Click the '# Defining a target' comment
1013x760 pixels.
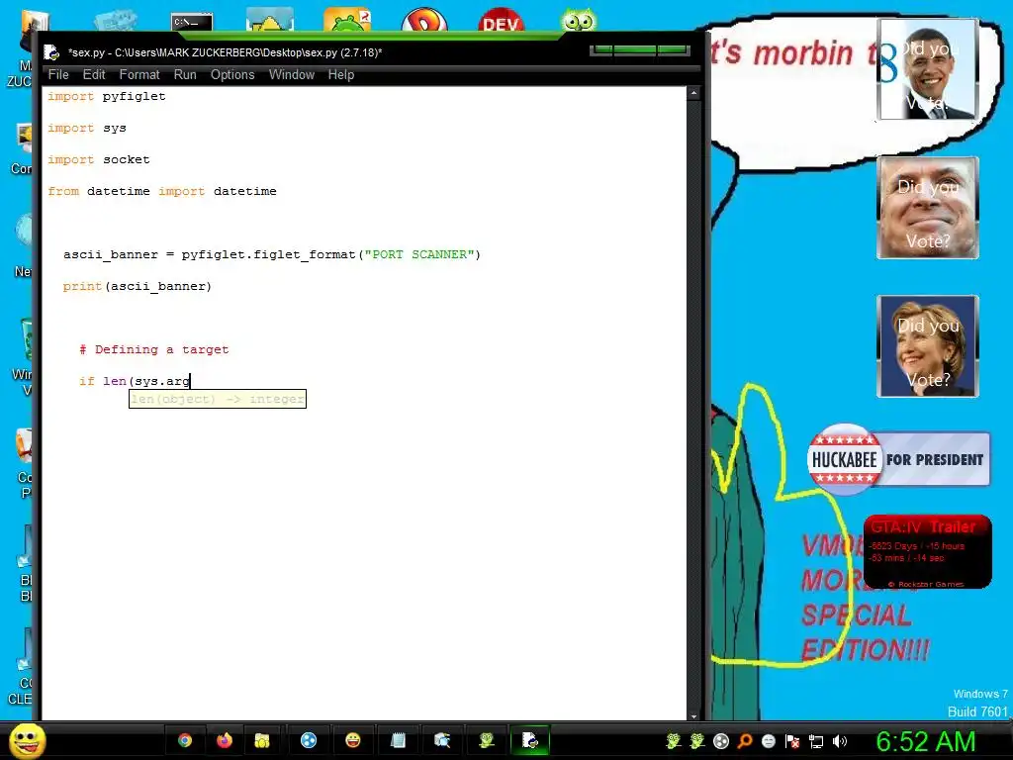pos(153,349)
